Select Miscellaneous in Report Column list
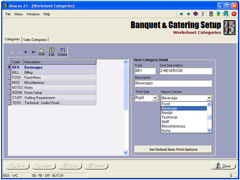Screen dimensions: 240x180 (184, 126)
